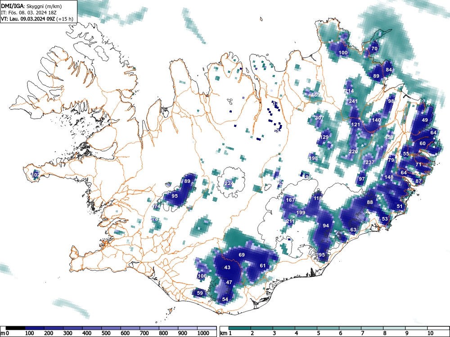This screenshot has height=337, width=450.
Task: Click the '121' visibility value
Action: (x=355, y=124)
